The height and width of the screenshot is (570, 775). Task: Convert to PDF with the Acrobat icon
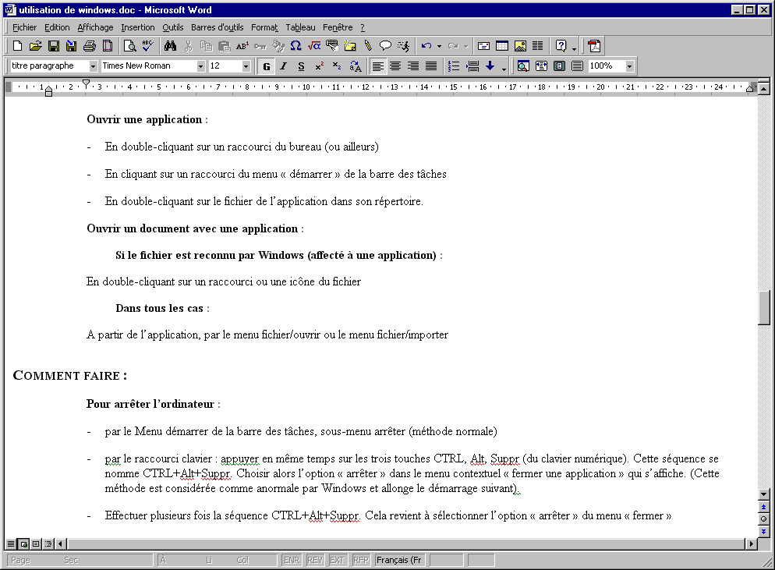tap(594, 47)
